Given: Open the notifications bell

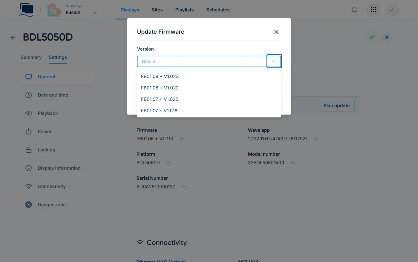Looking at the screenshot, I should pos(354,10).
